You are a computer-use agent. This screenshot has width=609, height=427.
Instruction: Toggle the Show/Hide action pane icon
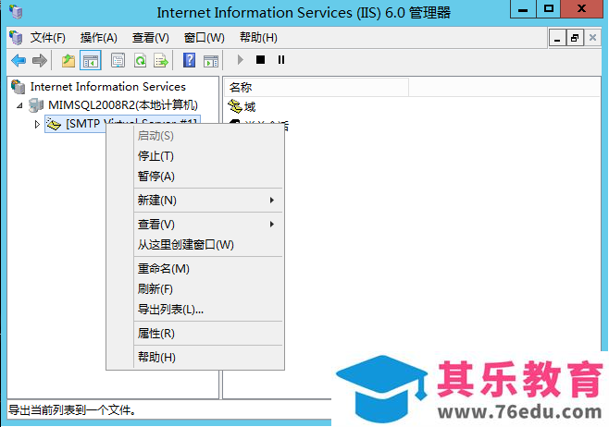211,60
